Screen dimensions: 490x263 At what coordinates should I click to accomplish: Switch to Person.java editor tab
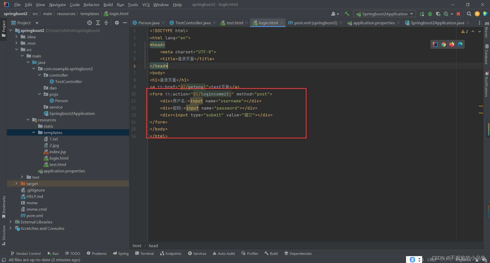click(x=149, y=23)
